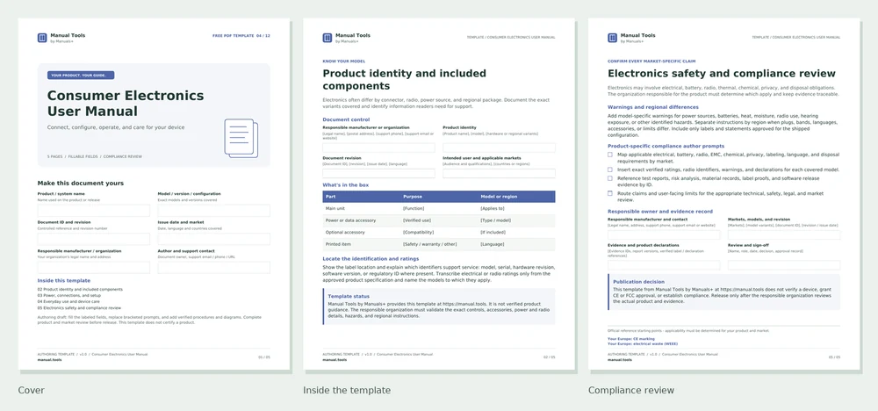Viewport: 878px width, 411px height.
Task: Click 'FREE PDF TEMPLATE 04 / 12' label
Action: click(241, 36)
